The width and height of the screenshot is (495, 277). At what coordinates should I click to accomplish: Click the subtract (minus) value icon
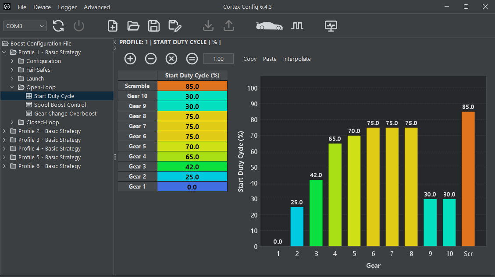tap(150, 59)
